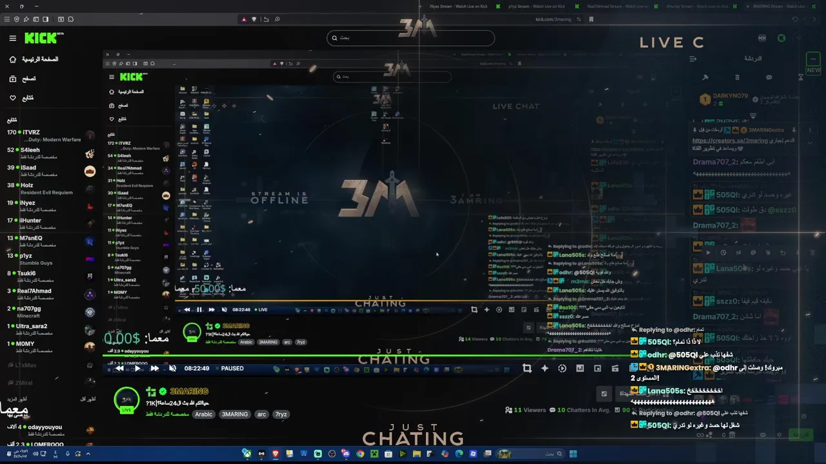This screenshot has width=826, height=464.
Task: Play the paused outer stream player
Action: (x=137, y=369)
